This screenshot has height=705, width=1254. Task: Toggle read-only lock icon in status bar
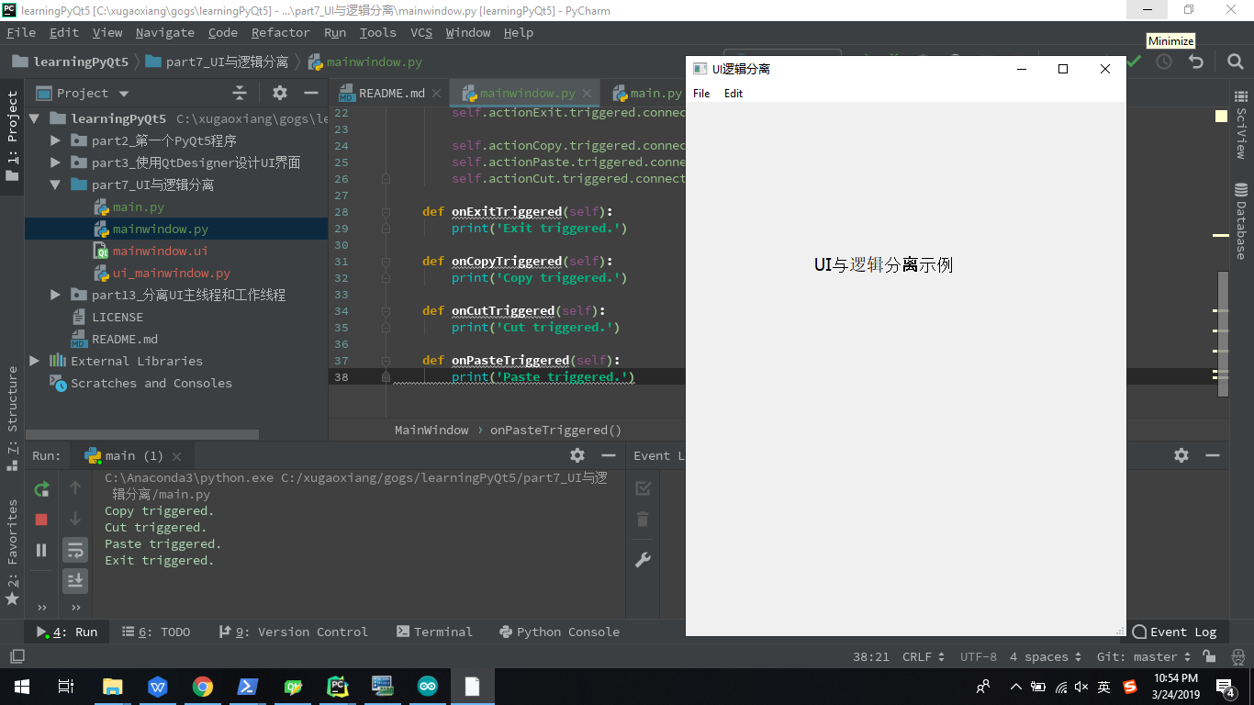tap(1209, 656)
